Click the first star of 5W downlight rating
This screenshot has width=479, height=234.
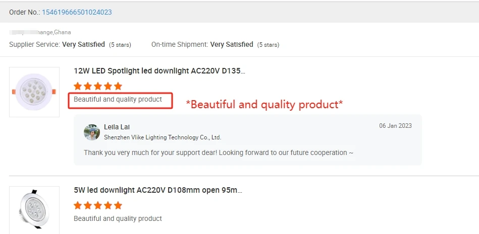click(x=78, y=205)
